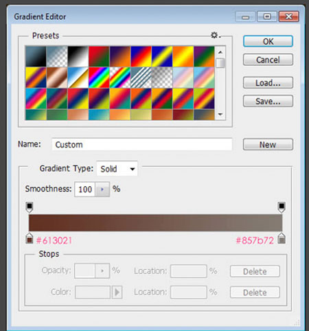Click the presets scrollbar thumb
Viewport: 309px width, 331px height.
pos(220,62)
